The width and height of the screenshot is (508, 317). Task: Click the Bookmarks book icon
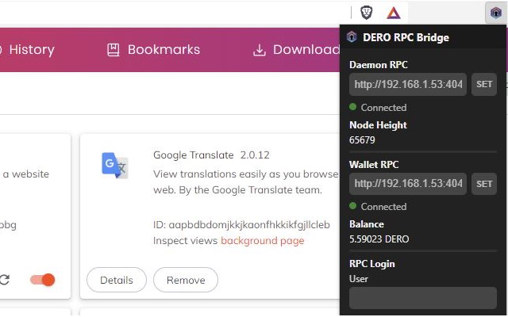coord(114,50)
